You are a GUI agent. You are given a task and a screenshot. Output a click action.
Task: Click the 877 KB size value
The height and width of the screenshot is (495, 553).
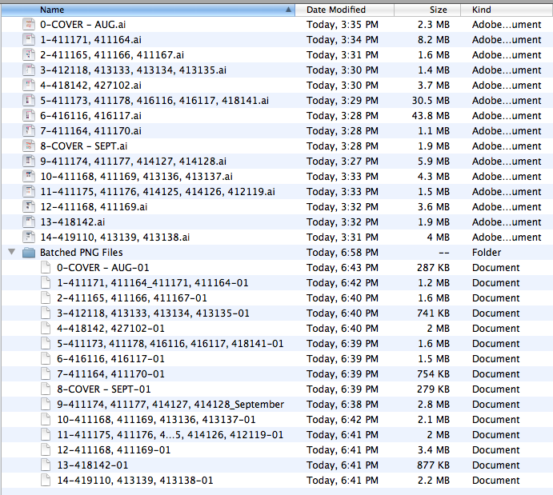coord(433,465)
